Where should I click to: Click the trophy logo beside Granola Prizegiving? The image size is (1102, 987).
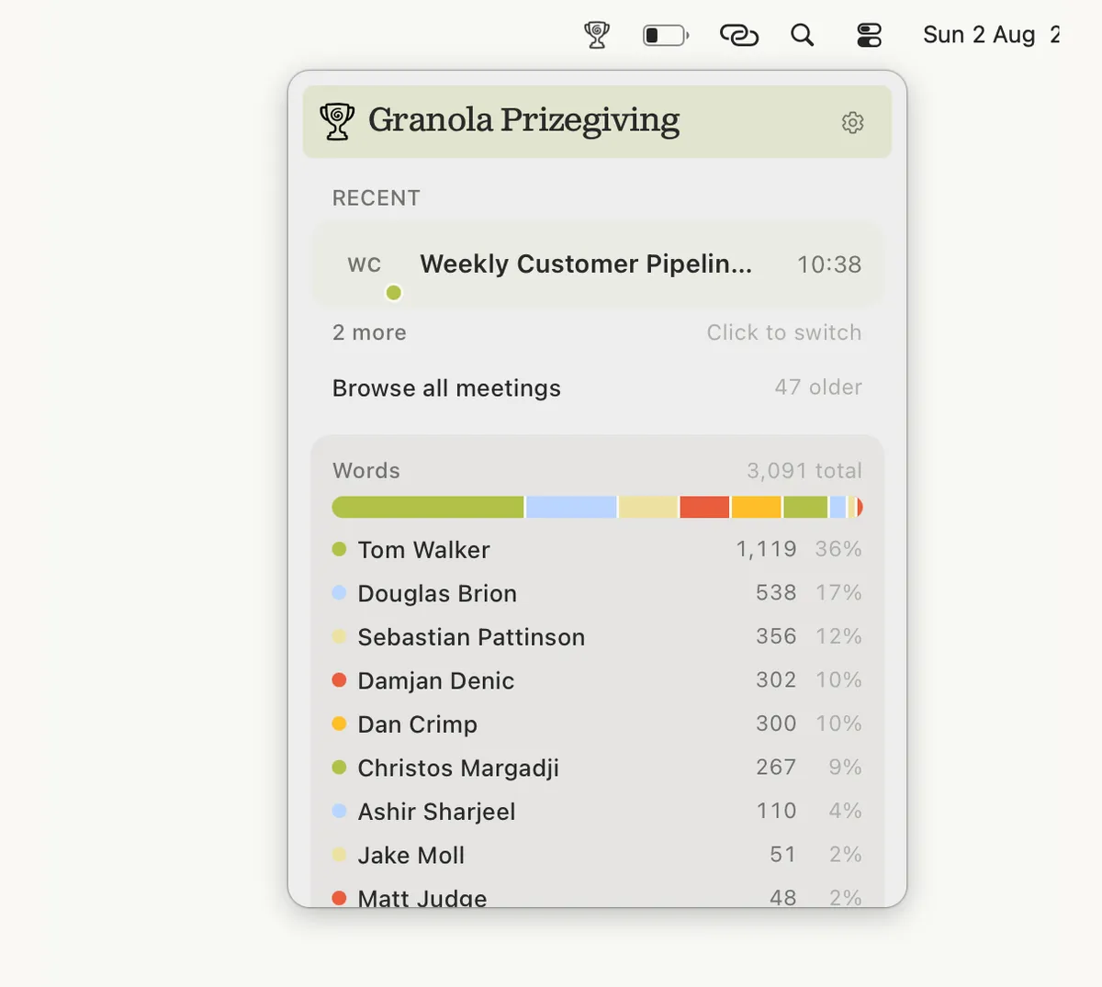(337, 121)
